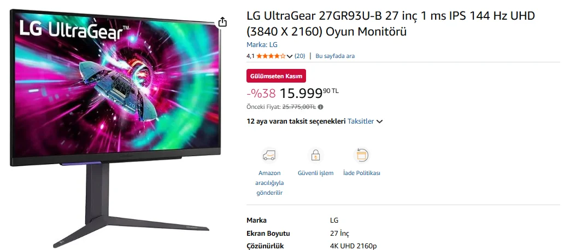
Task: Click the Amazon delivery truck icon
Action: tap(269, 155)
